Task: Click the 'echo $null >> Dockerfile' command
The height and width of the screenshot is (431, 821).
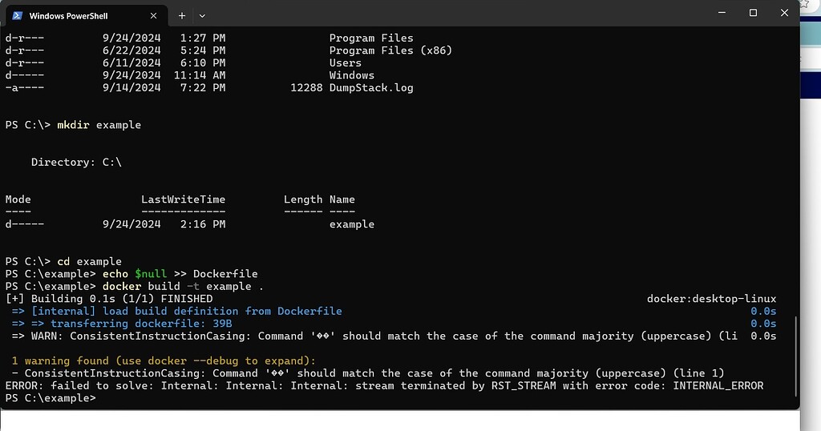Action: [180, 274]
